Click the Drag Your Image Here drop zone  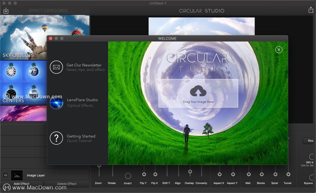[198, 93]
